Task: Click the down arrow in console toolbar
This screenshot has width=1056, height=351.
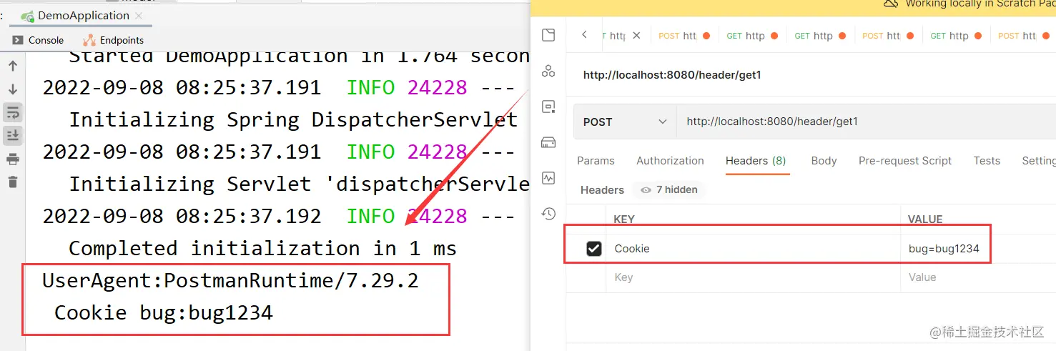Action: click(13, 89)
